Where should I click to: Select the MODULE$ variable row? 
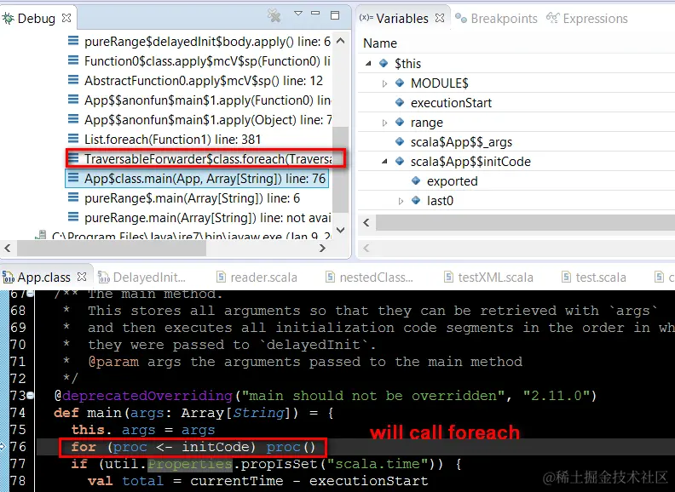[516, 83]
